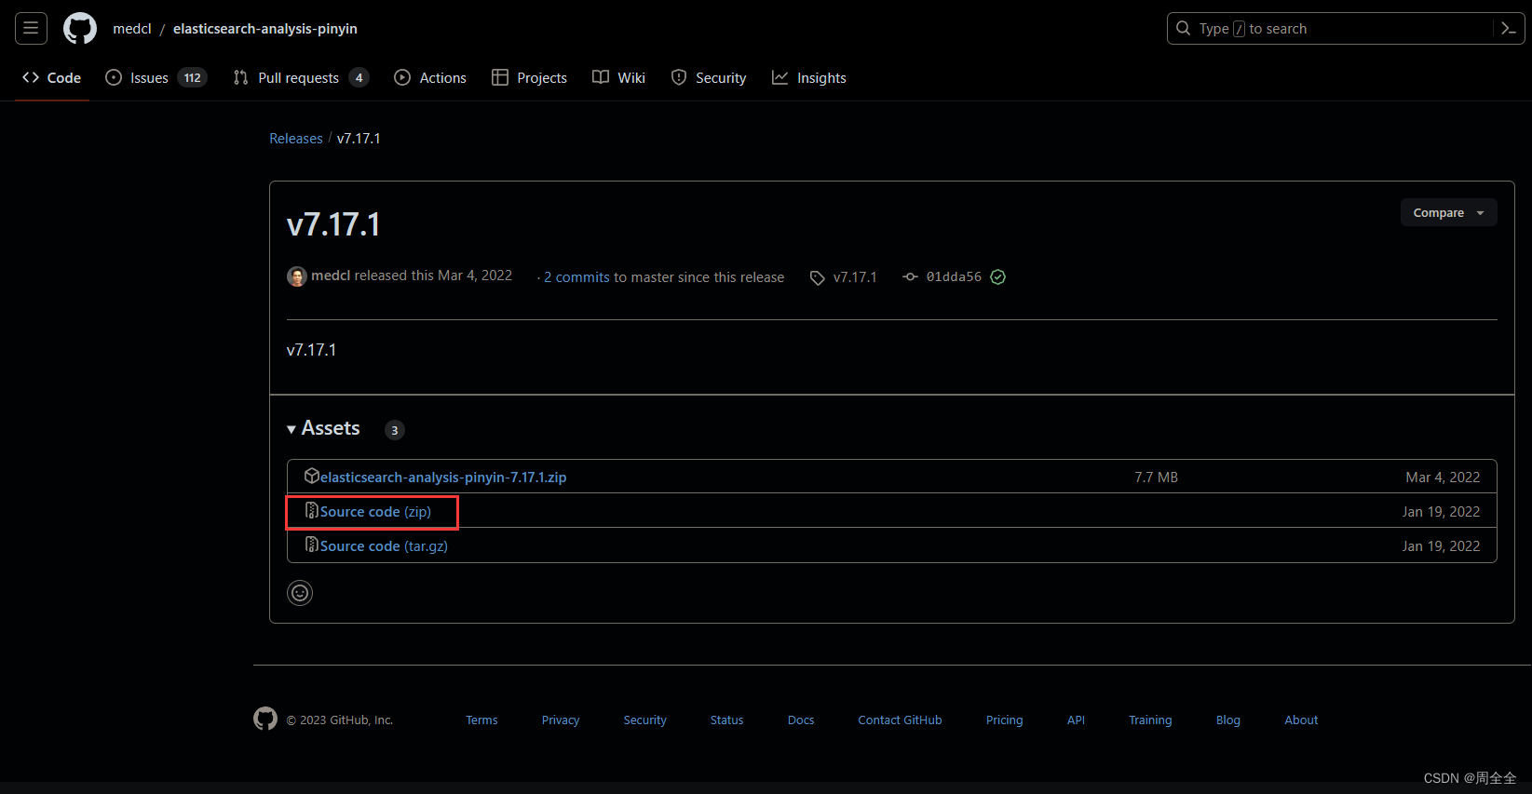Open the Docs footer link
The width and height of the screenshot is (1532, 794).
click(x=801, y=720)
